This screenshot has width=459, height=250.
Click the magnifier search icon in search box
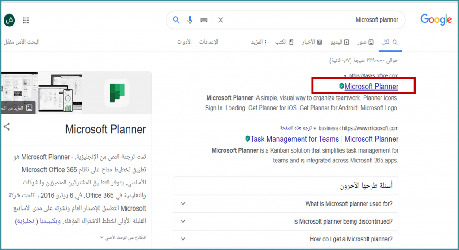click(x=176, y=20)
